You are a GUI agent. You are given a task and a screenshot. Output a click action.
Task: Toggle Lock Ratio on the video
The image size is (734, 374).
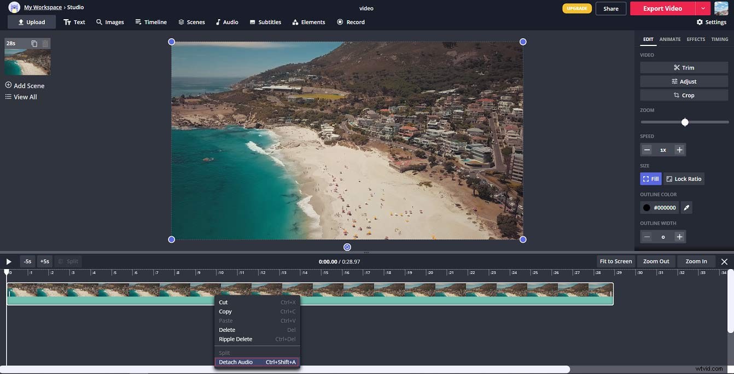(684, 178)
